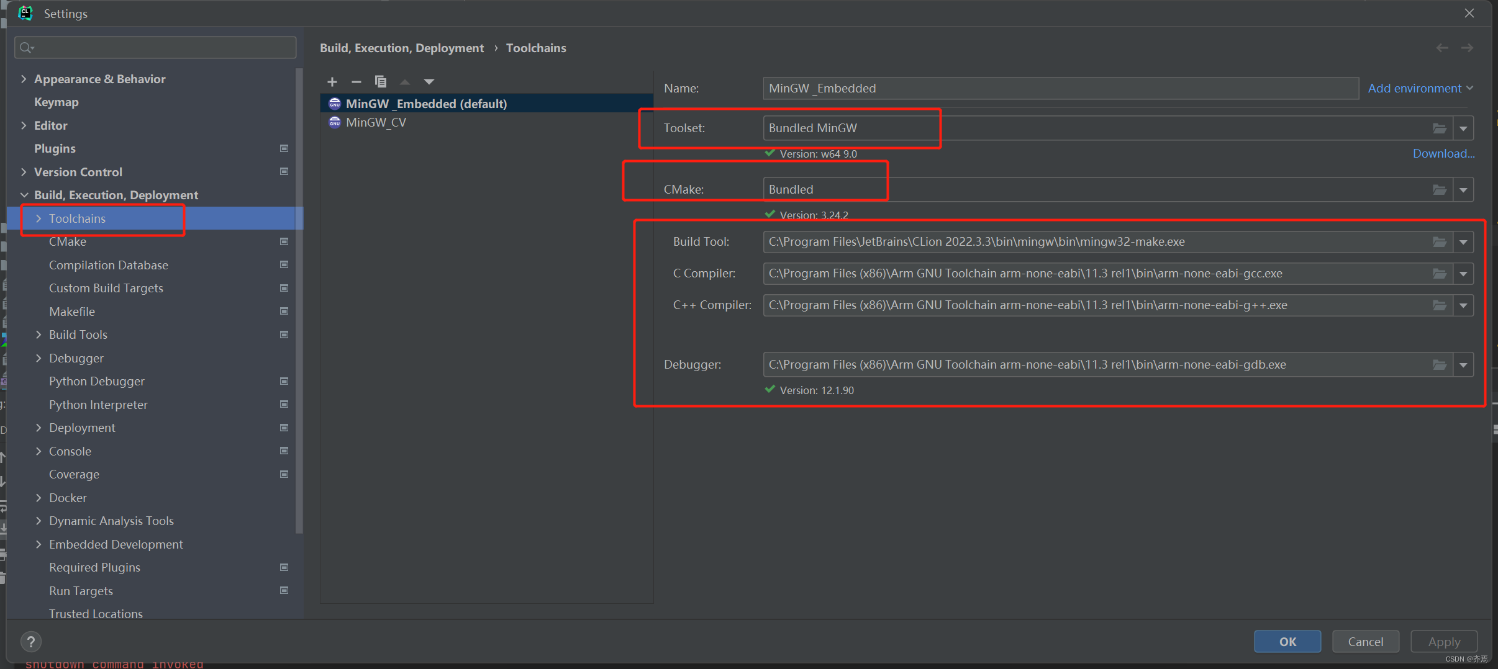1498x669 pixels.
Task: Browse folder for Debugger path
Action: coord(1440,365)
